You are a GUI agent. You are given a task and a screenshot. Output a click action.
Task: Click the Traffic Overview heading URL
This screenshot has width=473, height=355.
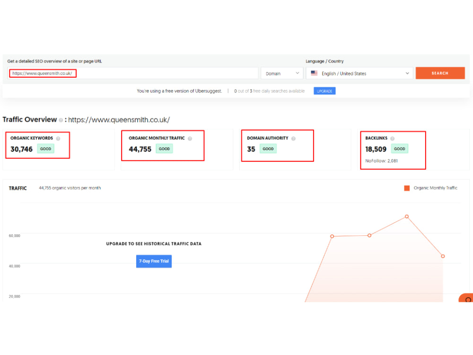[119, 120]
